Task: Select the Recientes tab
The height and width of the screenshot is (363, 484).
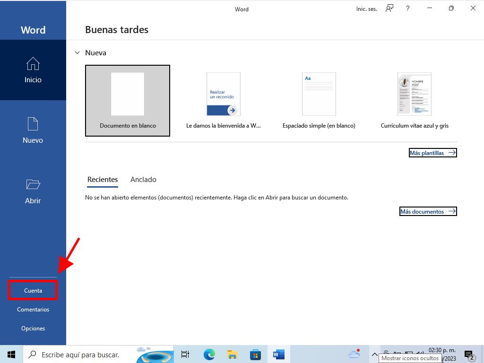Action: (x=103, y=180)
